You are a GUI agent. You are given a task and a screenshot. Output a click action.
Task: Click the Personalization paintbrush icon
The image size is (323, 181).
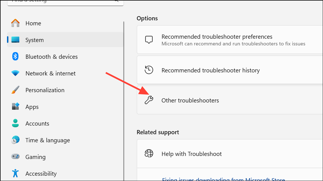[15, 90]
